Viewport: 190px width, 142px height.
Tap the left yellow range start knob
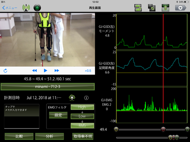coord(116,129)
